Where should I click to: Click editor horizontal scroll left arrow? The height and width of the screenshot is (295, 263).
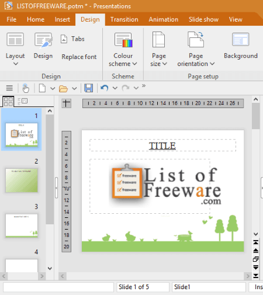click(63, 276)
